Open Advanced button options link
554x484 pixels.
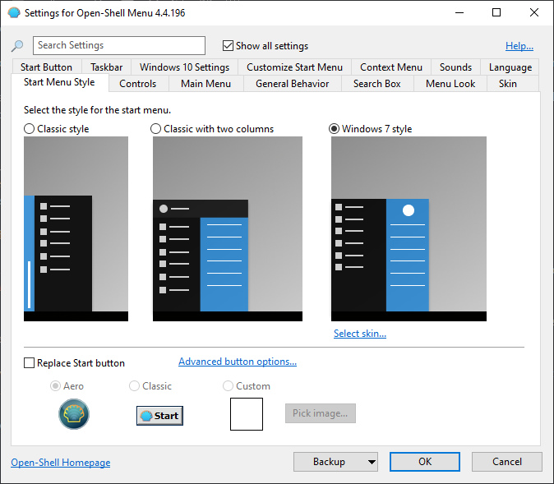(x=238, y=362)
